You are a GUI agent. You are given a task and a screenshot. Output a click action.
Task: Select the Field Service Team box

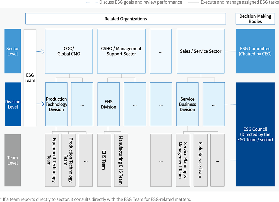201,160
